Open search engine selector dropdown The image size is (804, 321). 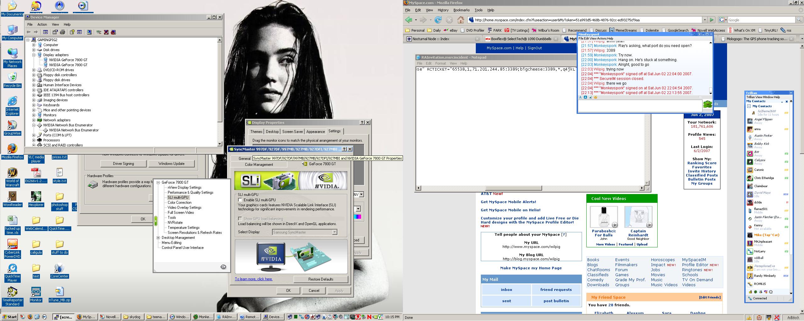(x=723, y=20)
